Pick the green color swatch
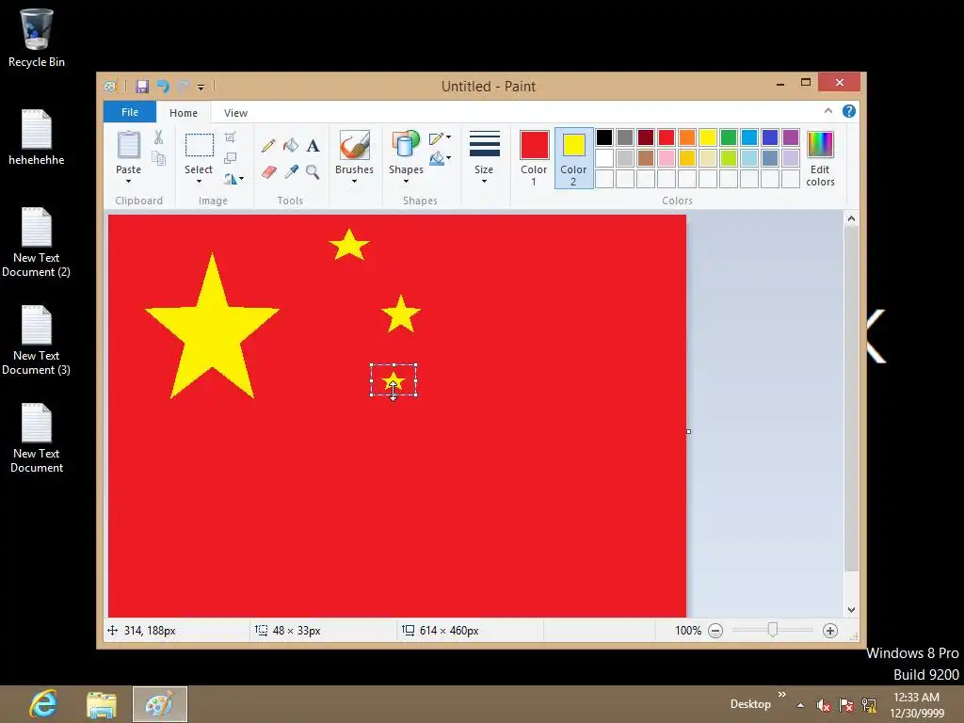The height and width of the screenshot is (723, 964). pyautogui.click(x=729, y=137)
